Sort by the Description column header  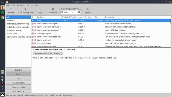tap(138, 17)
